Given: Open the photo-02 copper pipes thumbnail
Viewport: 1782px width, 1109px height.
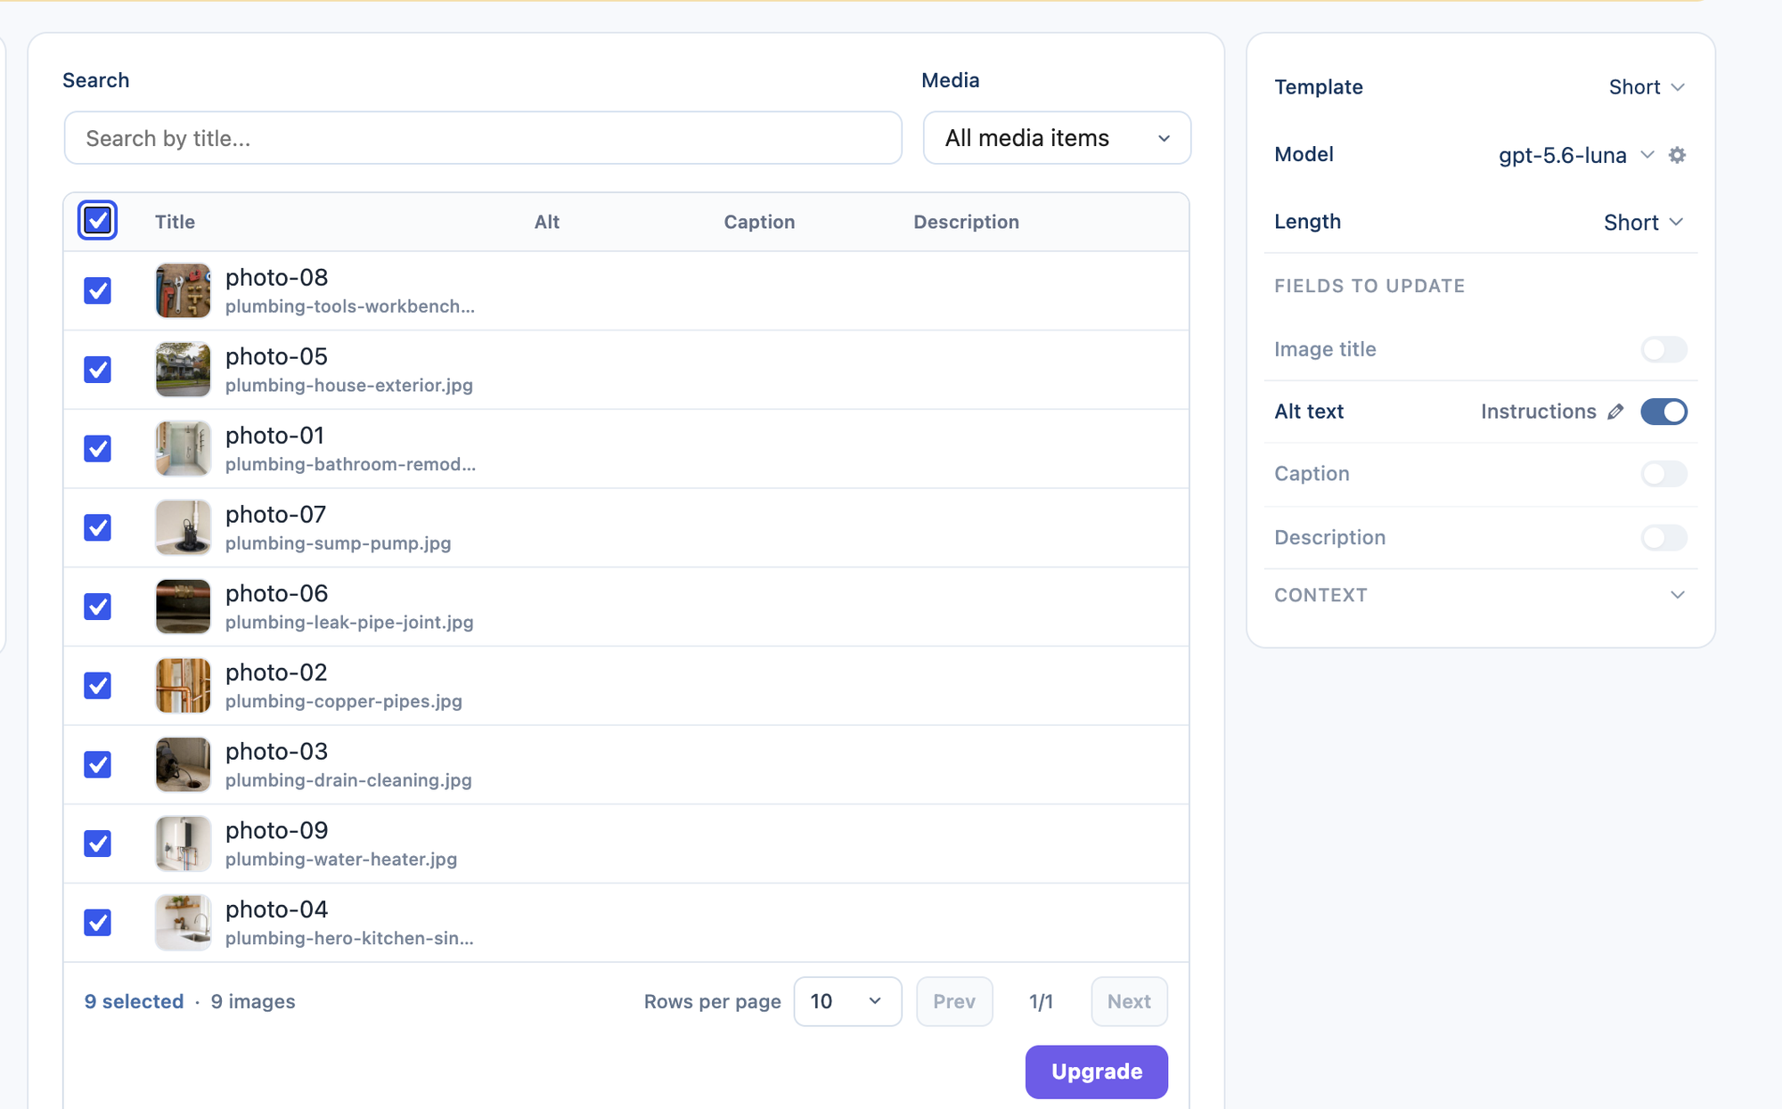Looking at the screenshot, I should coord(183,685).
